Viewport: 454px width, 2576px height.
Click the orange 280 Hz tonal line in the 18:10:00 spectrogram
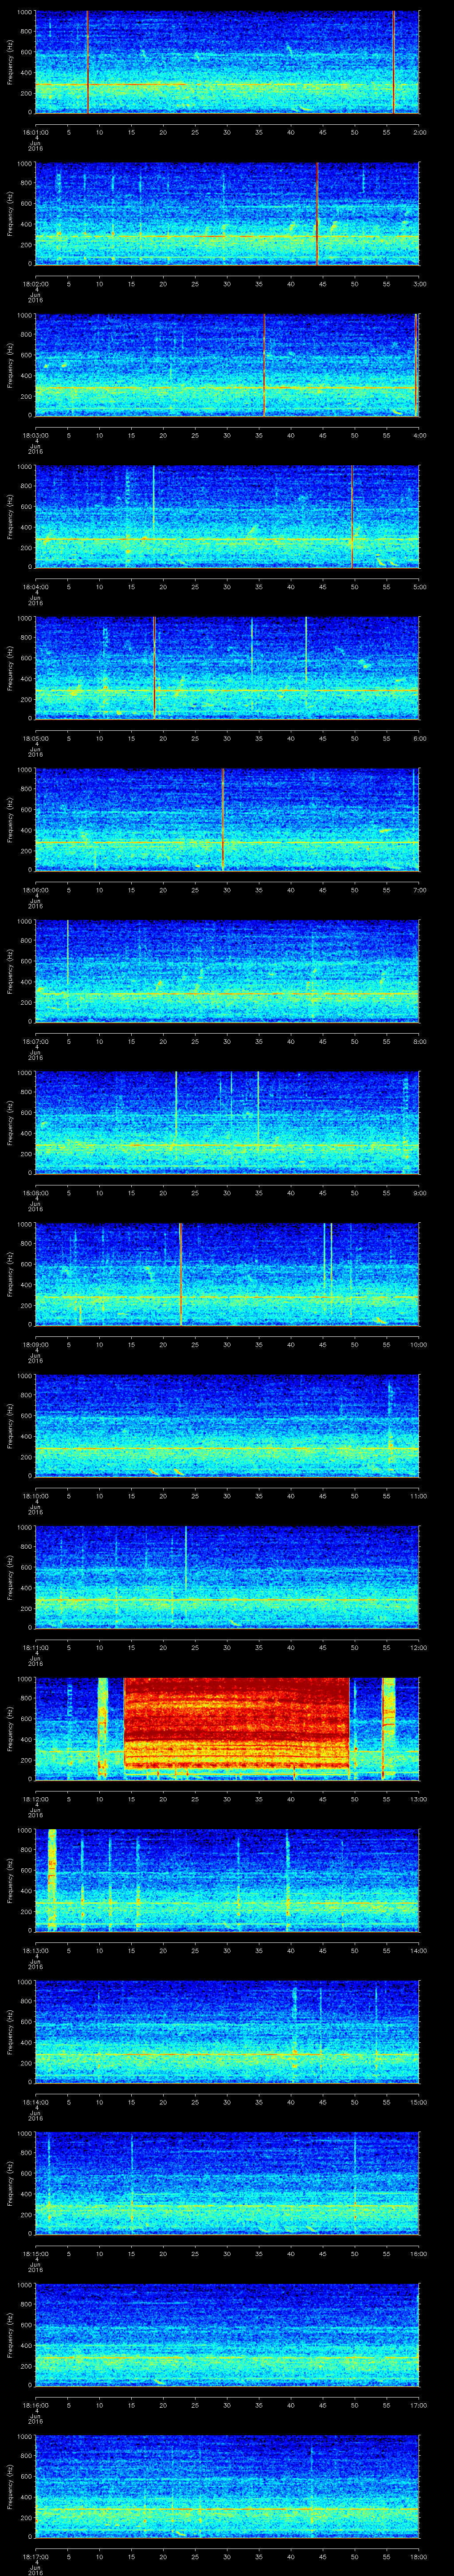(227, 1448)
